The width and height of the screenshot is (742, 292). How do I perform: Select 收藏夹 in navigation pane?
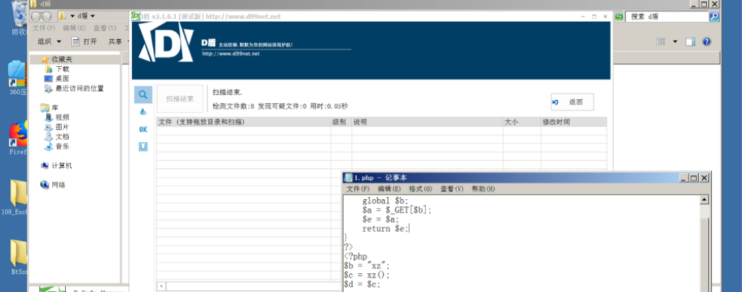click(x=61, y=59)
